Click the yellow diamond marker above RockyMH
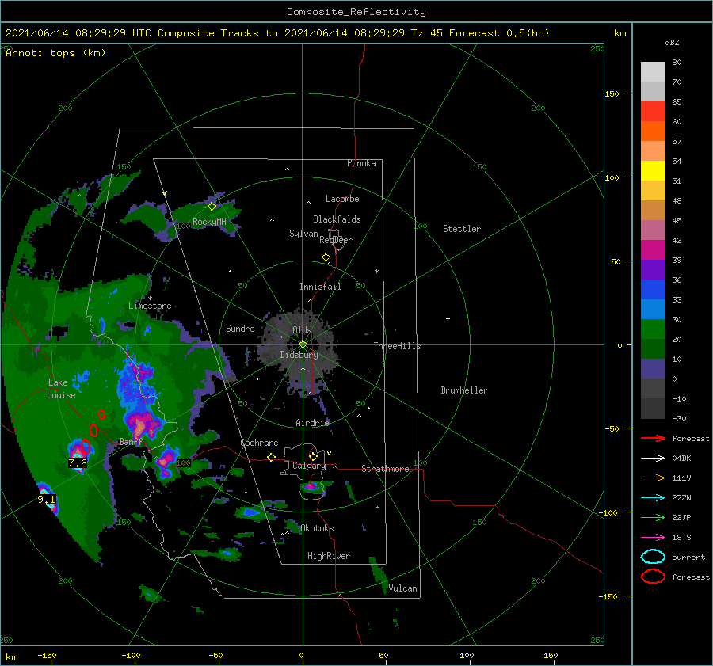This screenshot has height=666, width=713. pos(212,207)
